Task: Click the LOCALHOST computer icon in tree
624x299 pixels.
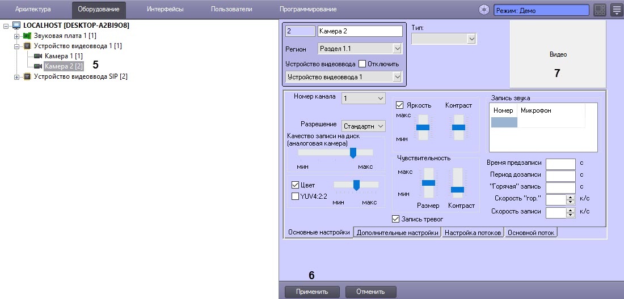Action: coord(16,26)
